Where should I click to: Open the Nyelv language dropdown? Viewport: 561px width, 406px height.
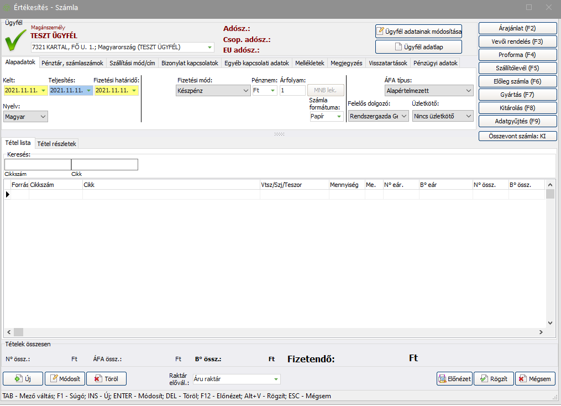pos(43,117)
